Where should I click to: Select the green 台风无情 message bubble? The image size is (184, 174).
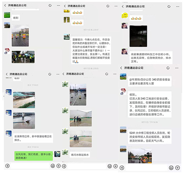[x=33, y=156]
